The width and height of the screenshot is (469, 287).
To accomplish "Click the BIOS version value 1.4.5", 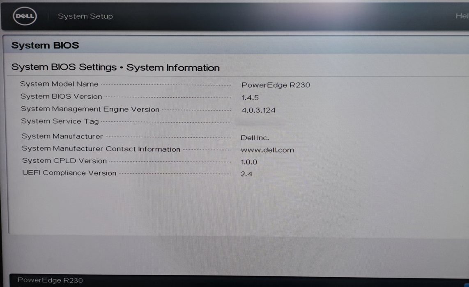I will 250,98.
